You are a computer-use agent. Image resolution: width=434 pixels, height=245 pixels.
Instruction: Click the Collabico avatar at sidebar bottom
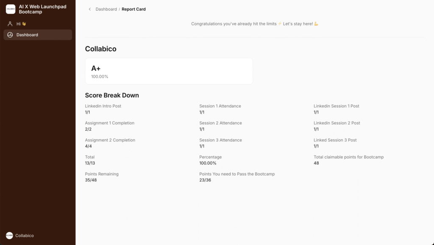(9, 235)
